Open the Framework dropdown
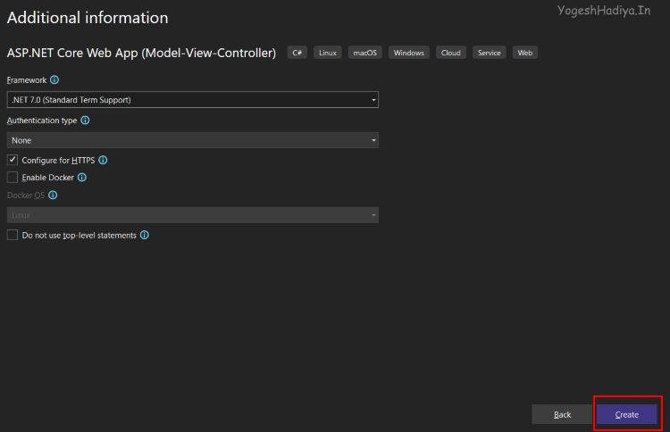Screen dimensions: 670x432 pos(192,100)
